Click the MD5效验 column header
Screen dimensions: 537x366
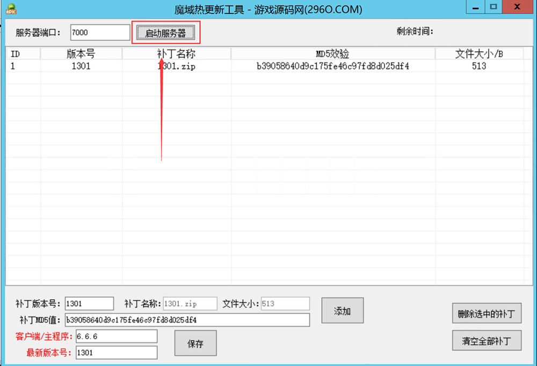pyautogui.click(x=333, y=54)
